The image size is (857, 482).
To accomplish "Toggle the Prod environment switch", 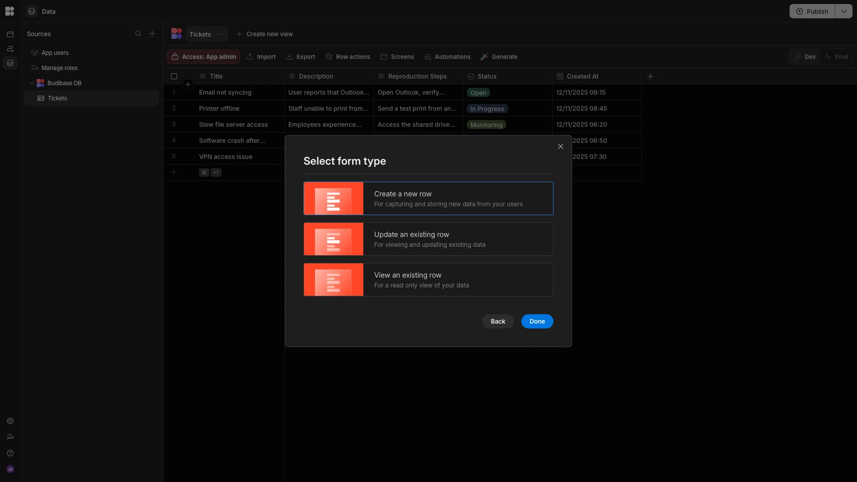I will tap(837, 57).
